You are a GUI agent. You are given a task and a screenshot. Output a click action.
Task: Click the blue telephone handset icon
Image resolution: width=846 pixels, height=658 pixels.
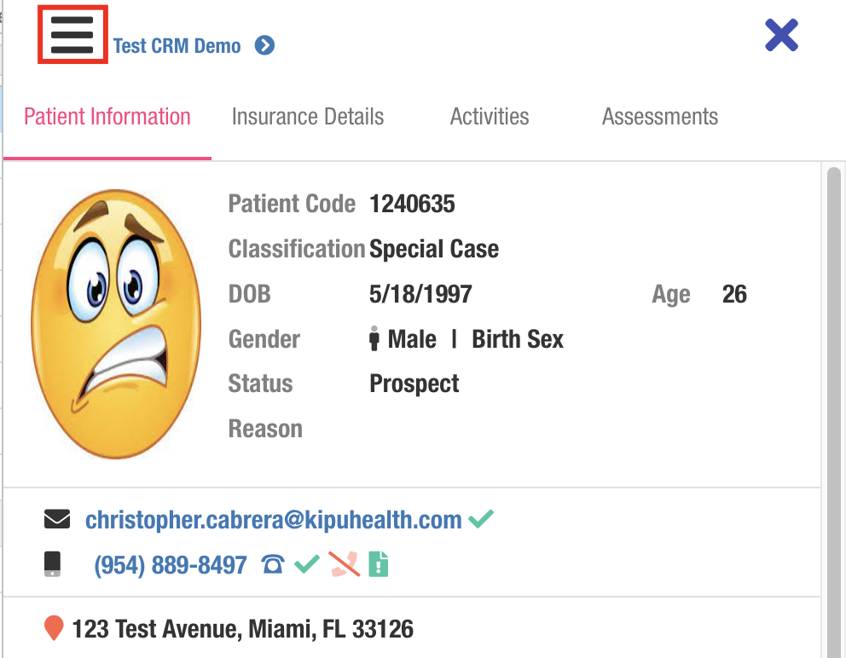point(273,564)
